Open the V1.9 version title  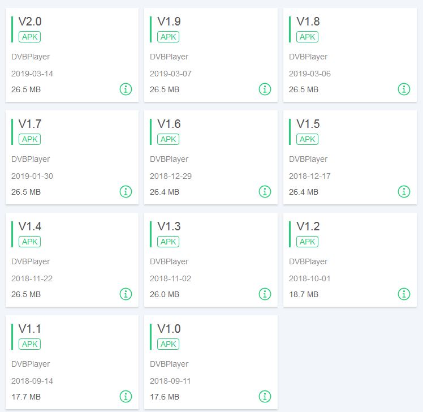pos(169,22)
